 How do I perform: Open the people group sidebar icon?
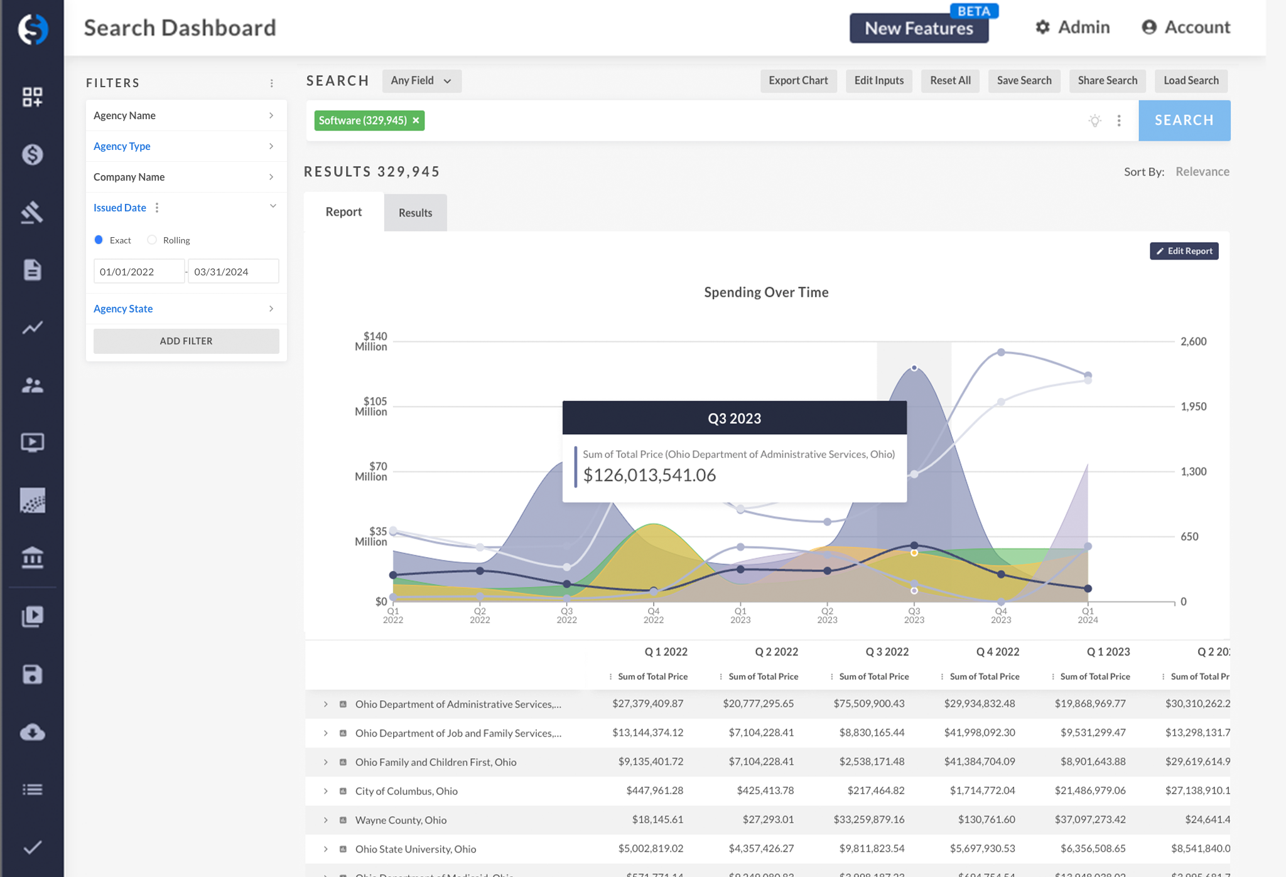(32, 385)
